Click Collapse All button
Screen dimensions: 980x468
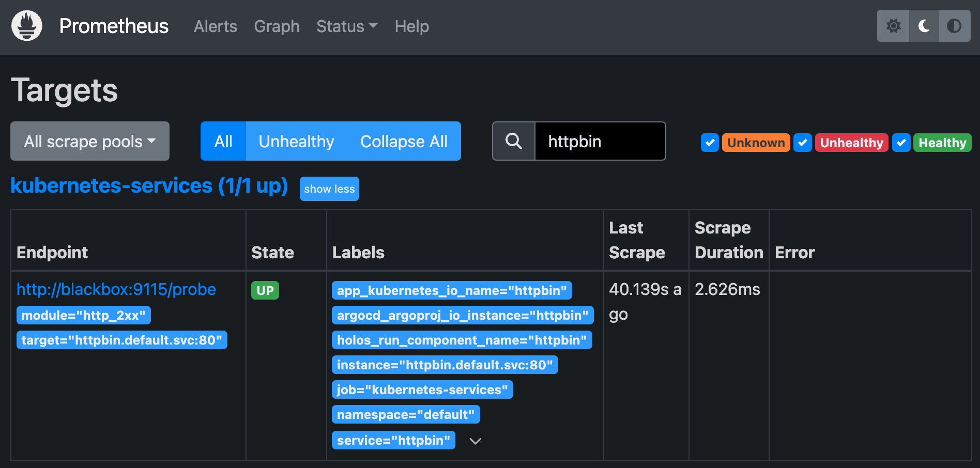(x=404, y=141)
